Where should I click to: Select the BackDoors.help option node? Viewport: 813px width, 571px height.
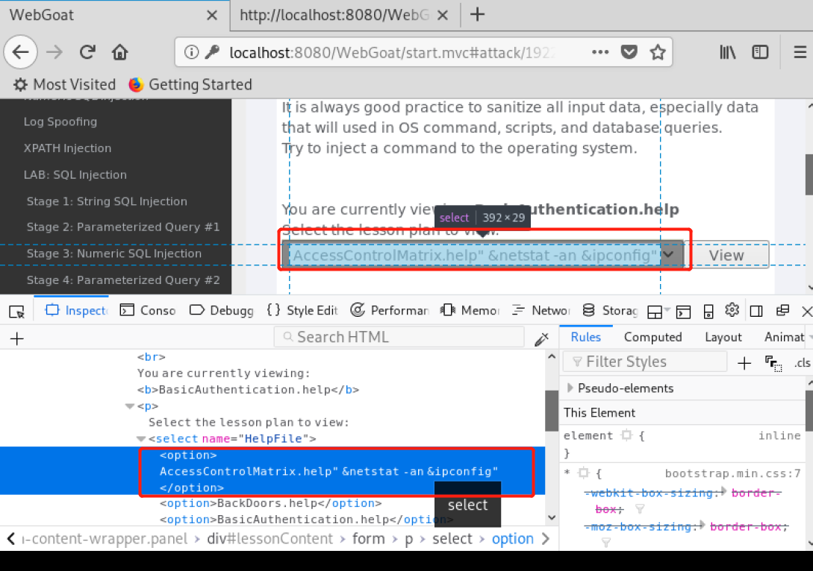271,503
